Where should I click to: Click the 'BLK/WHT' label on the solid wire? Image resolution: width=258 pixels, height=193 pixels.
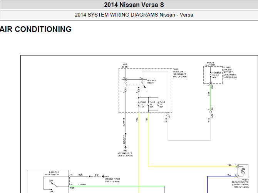pyautogui.click(x=124, y=122)
